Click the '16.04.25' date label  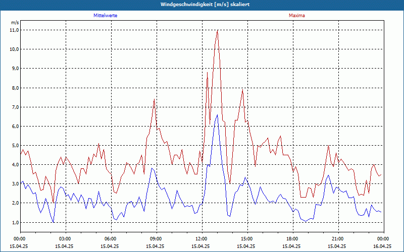382,246
